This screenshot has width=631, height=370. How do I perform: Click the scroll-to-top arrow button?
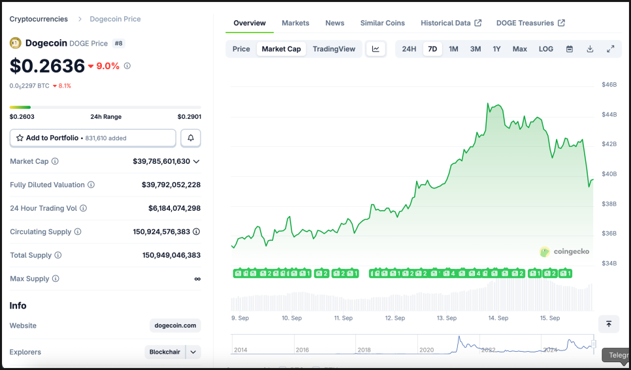coord(609,324)
